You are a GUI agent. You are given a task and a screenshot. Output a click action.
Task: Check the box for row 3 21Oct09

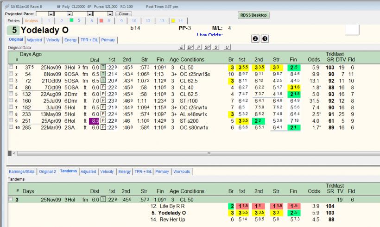[11, 80]
